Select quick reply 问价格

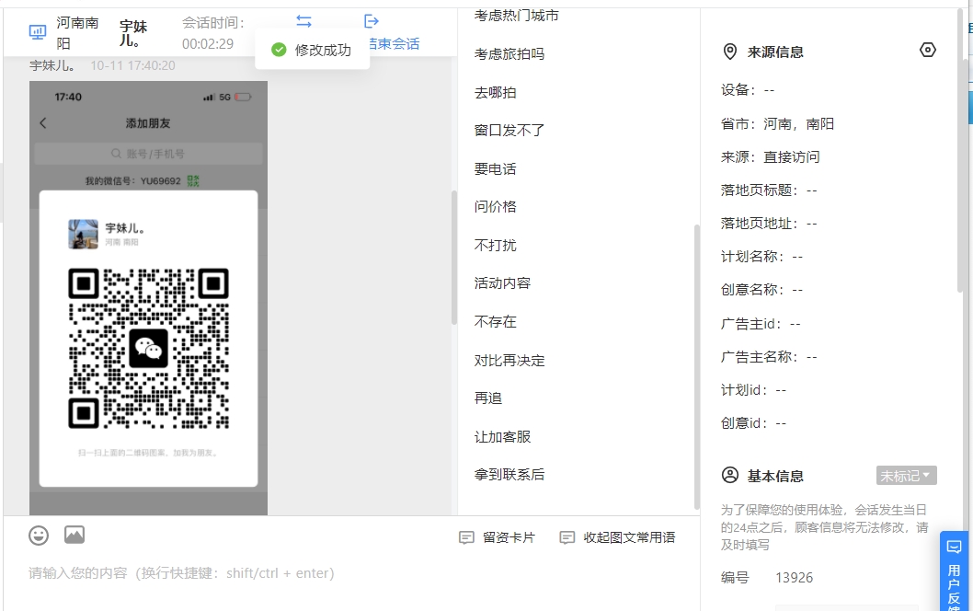pos(495,207)
